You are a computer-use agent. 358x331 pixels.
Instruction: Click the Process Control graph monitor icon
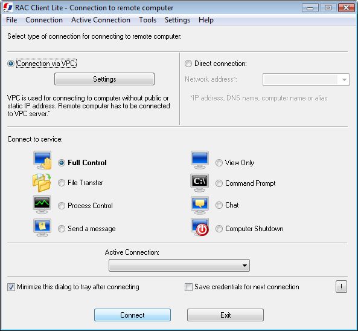click(x=42, y=205)
